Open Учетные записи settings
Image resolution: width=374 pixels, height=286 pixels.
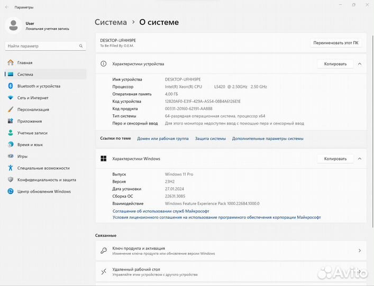[x=45, y=133]
